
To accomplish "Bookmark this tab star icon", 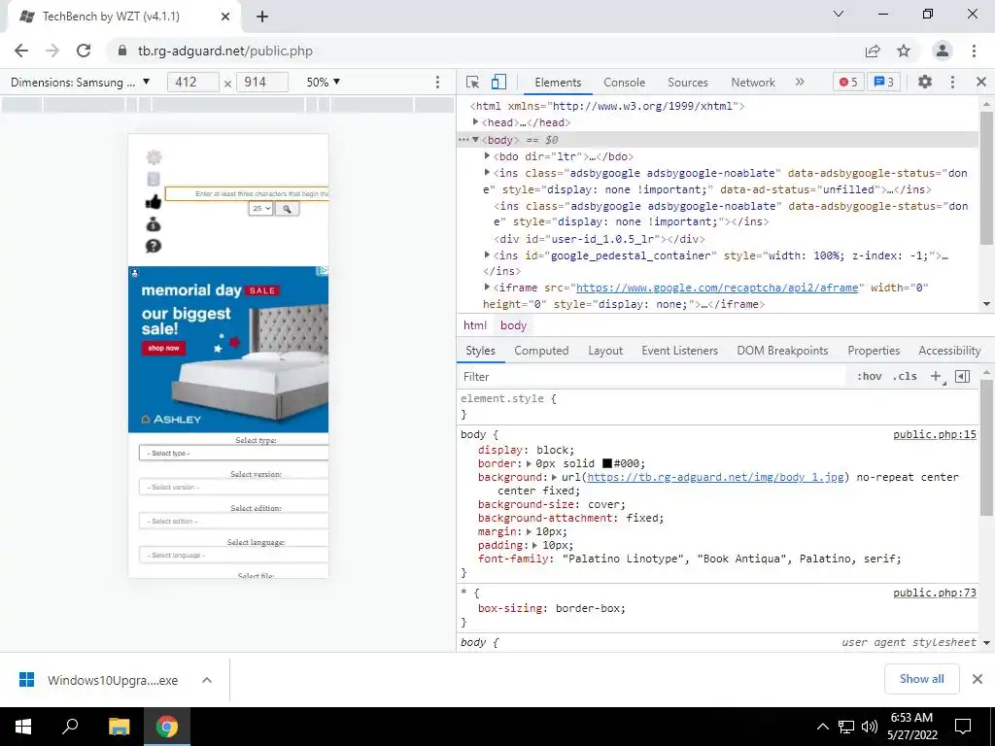I will click(904, 51).
